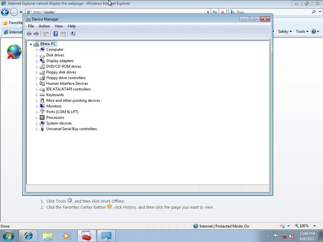Select the Floppy disk drives text label
Image resolution: width=323 pixels, height=242 pixels.
(61, 72)
